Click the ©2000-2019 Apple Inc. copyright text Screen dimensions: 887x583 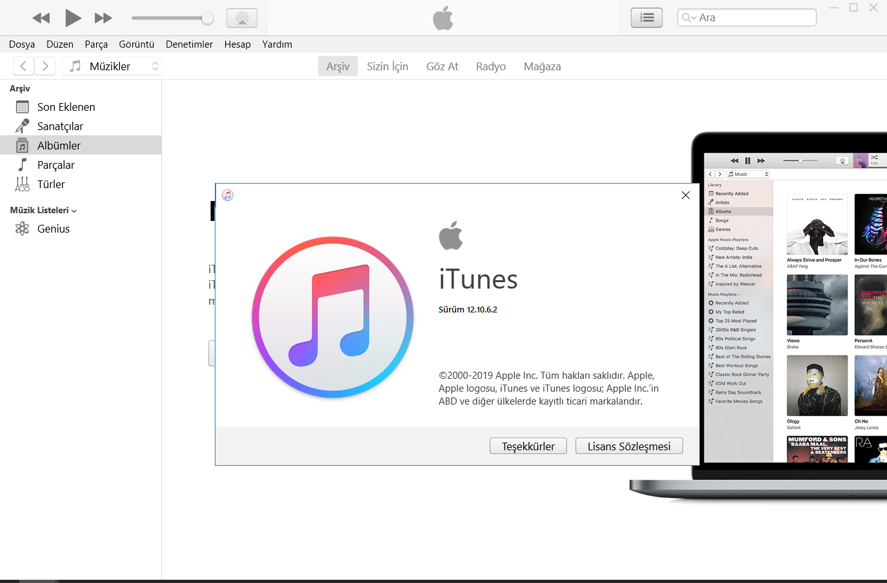point(549,388)
